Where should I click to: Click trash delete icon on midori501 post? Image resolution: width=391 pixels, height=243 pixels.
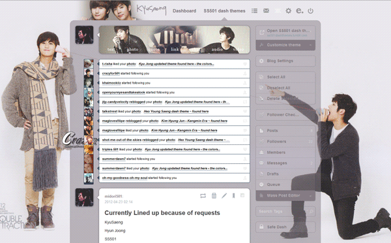[x=214, y=195]
